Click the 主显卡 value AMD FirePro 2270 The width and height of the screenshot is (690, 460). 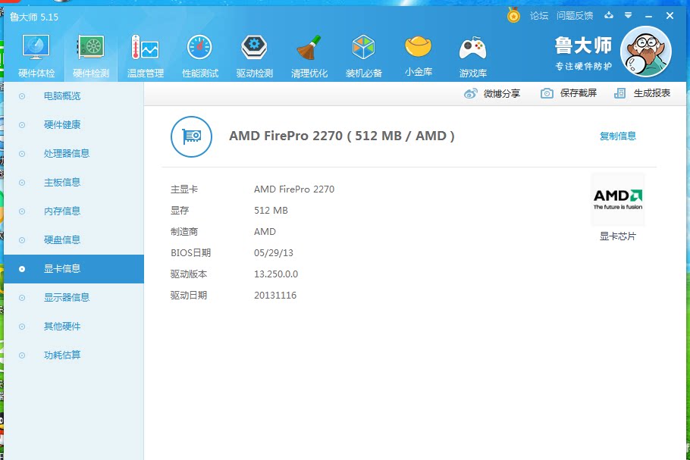[294, 189]
